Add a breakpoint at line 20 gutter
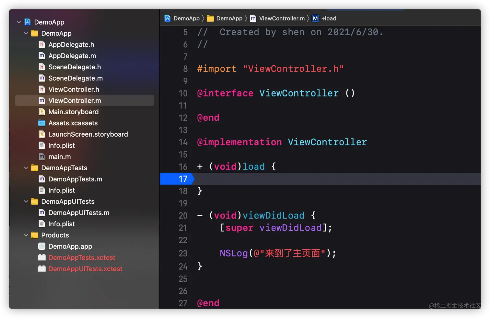The height and width of the screenshot is (318, 490). pos(183,216)
